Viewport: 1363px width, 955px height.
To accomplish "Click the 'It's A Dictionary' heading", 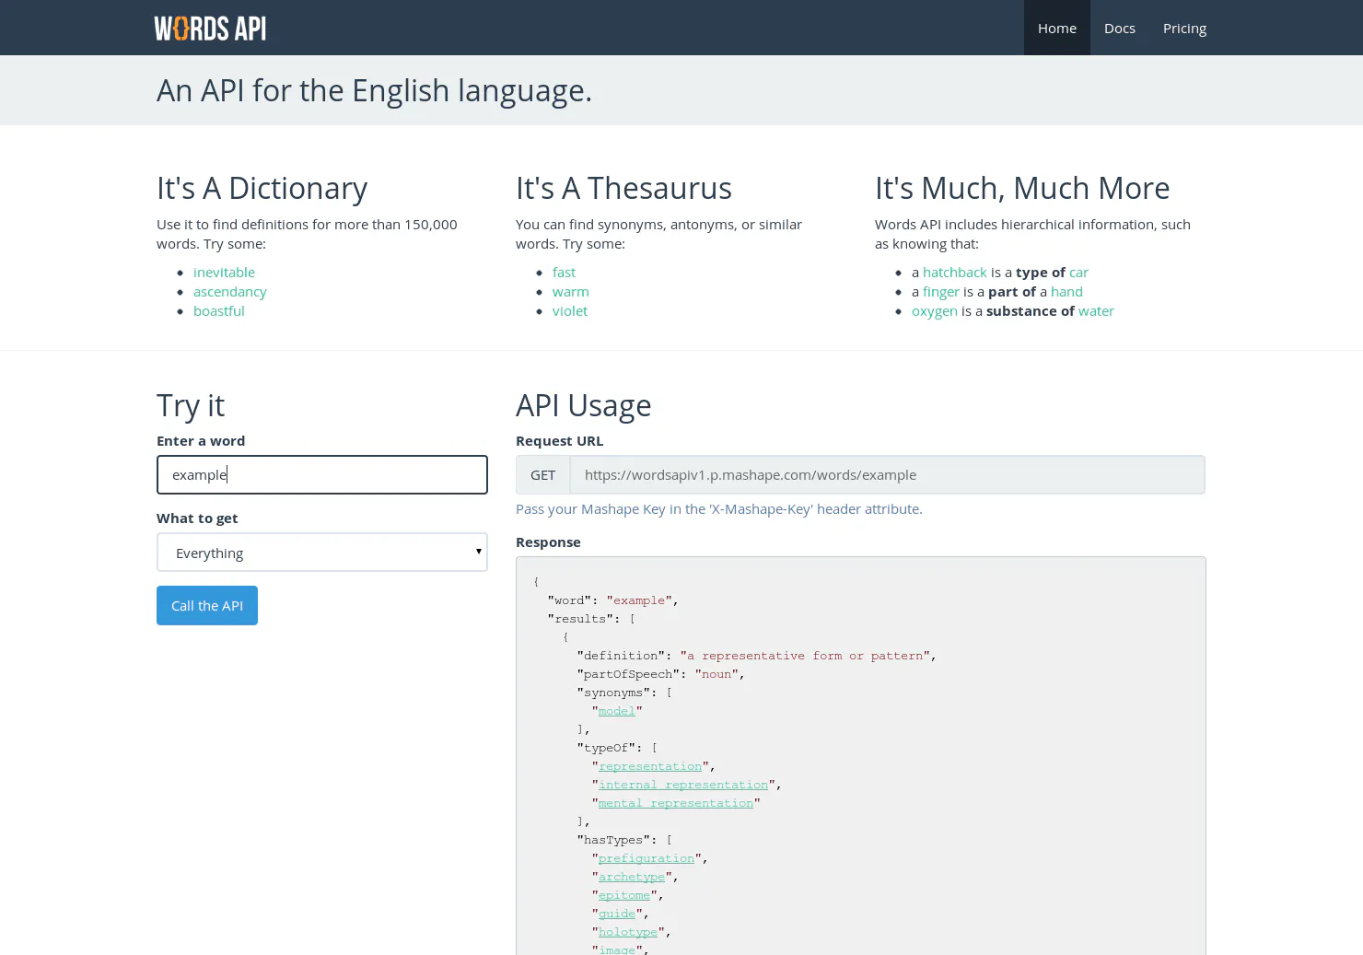I will (x=262, y=188).
